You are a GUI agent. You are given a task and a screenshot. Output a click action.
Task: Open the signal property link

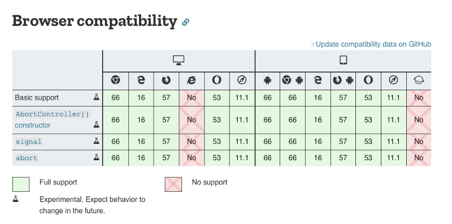pyautogui.click(x=29, y=142)
